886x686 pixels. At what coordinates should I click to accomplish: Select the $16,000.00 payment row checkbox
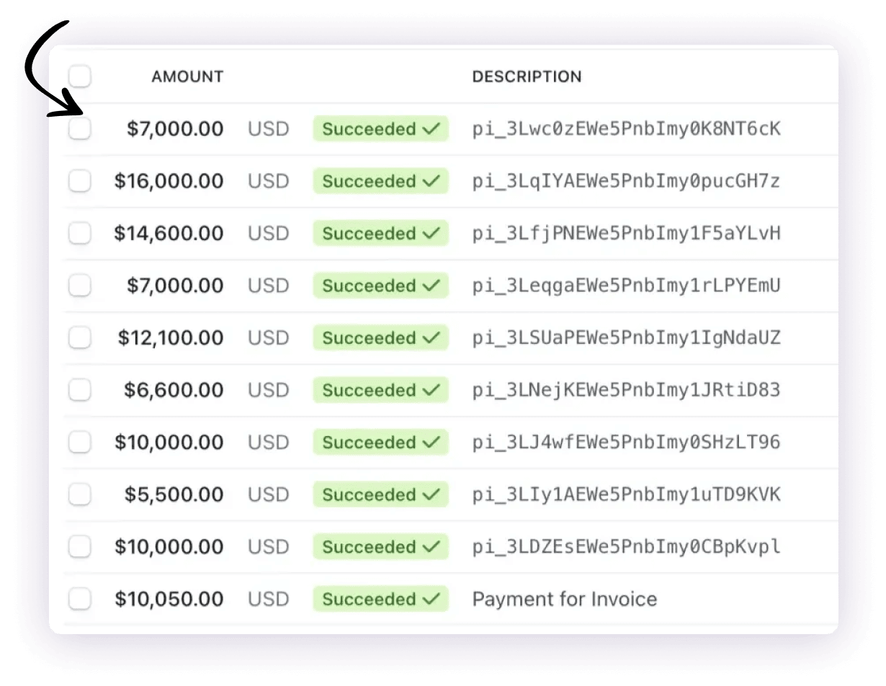point(80,182)
